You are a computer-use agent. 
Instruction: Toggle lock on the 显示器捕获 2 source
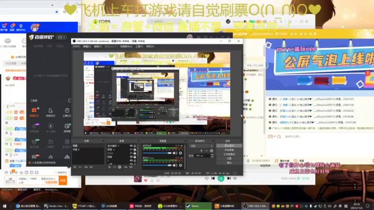pos(135,146)
